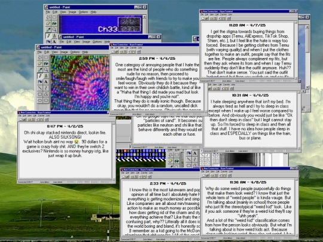Open the Options menu in Ch33 Paint window

pos(83,12)
